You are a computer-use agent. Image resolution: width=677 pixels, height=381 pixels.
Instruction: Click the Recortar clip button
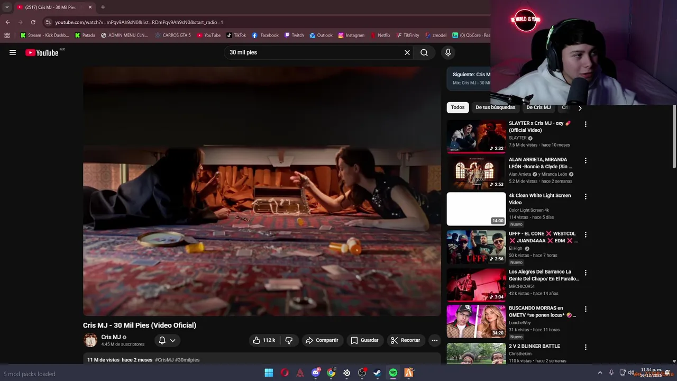(406, 340)
